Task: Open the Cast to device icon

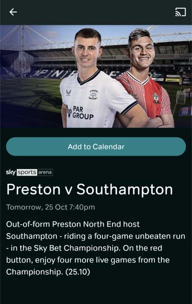Action: (x=180, y=12)
